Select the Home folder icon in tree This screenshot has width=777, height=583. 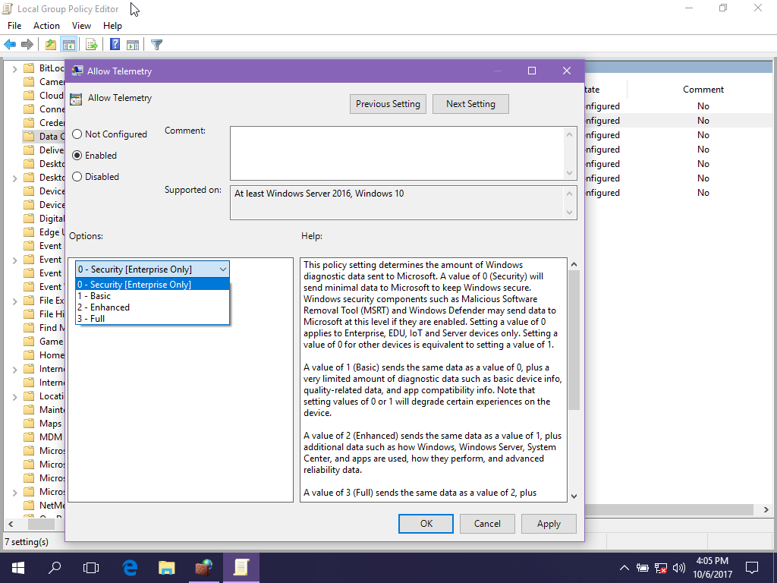pos(30,355)
